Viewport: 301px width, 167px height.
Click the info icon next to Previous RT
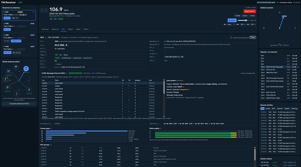click(x=158, y=44)
